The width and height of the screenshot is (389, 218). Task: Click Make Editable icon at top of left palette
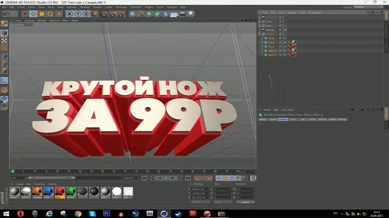(4, 24)
